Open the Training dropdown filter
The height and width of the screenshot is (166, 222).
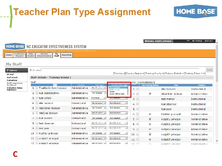(x=119, y=73)
